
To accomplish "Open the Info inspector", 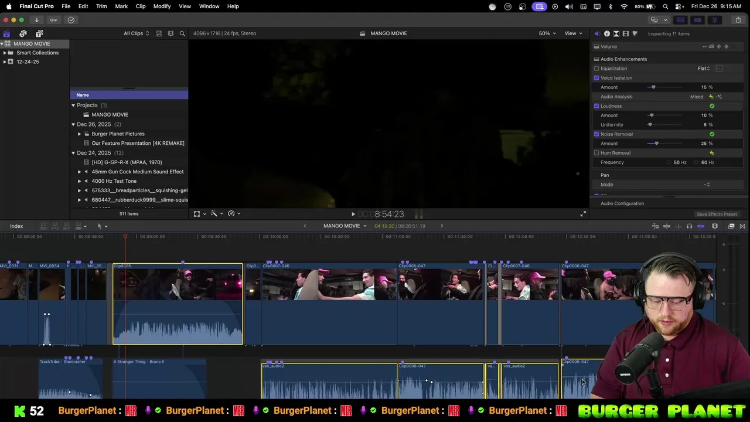I will 606,33.
